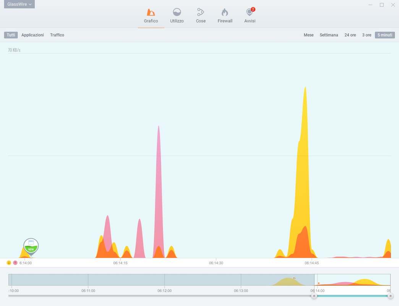Select the Tutti filter
Viewport: 399px width, 306px height.
(11, 35)
